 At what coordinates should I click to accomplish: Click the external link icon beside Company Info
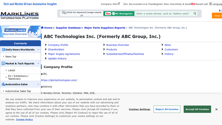119,4
